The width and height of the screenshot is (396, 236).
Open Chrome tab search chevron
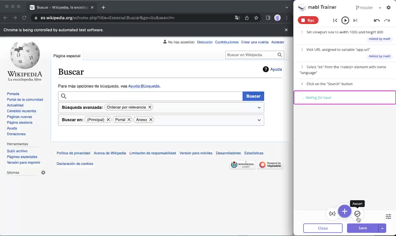[287, 7]
